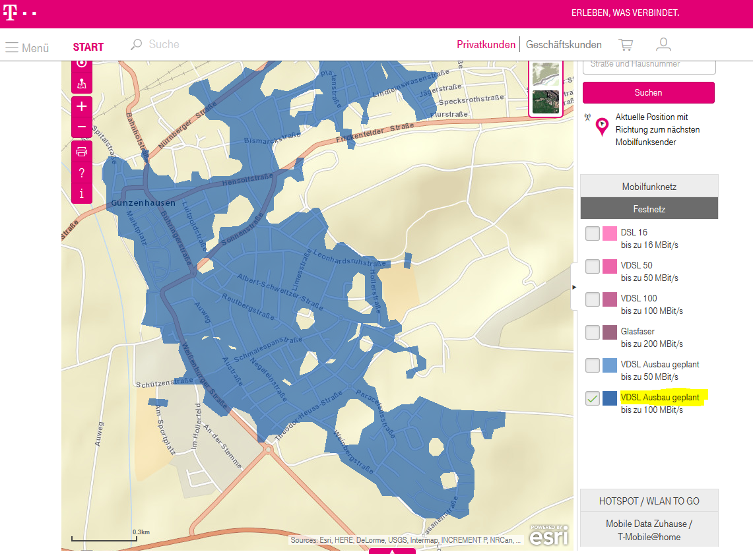Click the Telekom T logo
753x554 pixels.
(x=10, y=13)
